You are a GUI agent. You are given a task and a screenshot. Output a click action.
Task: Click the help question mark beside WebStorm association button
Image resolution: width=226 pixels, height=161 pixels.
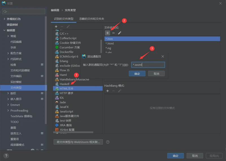pos(108,142)
